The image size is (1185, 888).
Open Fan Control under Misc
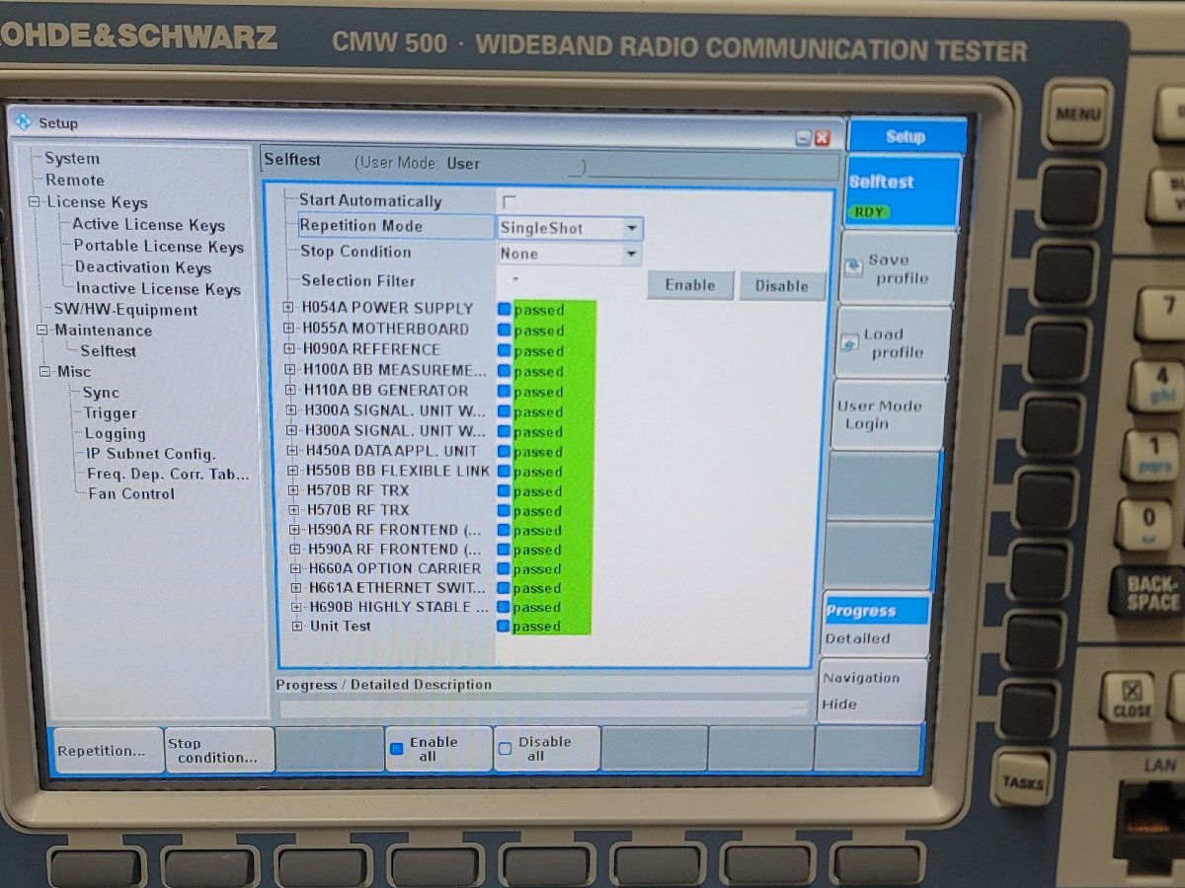click(x=131, y=494)
